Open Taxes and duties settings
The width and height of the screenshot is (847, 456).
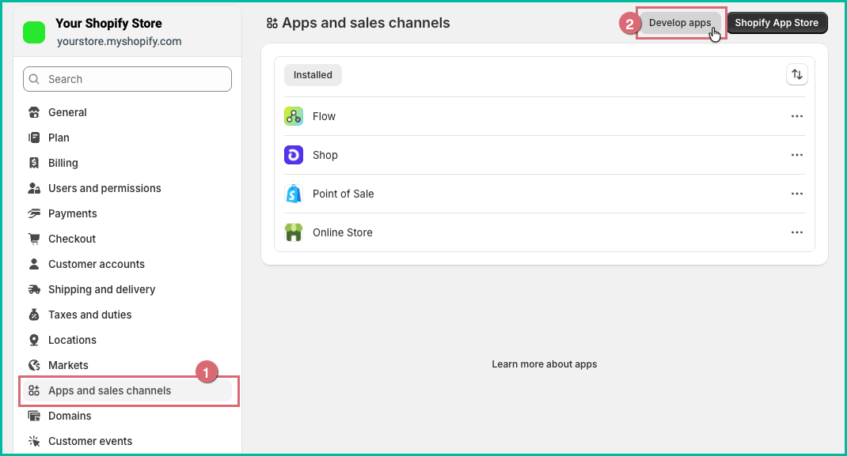coord(127,315)
